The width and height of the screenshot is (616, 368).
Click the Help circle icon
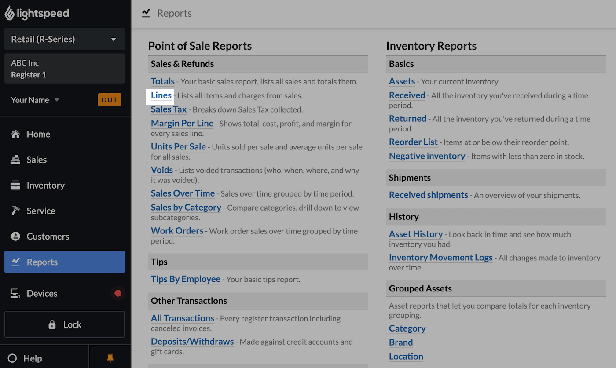tap(12, 358)
